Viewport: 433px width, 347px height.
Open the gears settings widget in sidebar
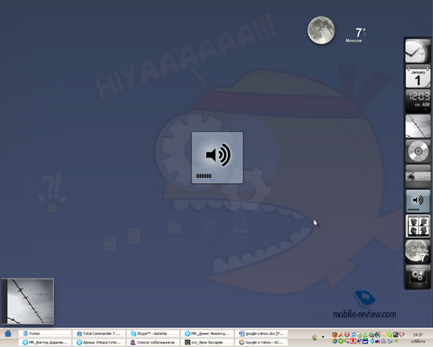pyautogui.click(x=417, y=277)
